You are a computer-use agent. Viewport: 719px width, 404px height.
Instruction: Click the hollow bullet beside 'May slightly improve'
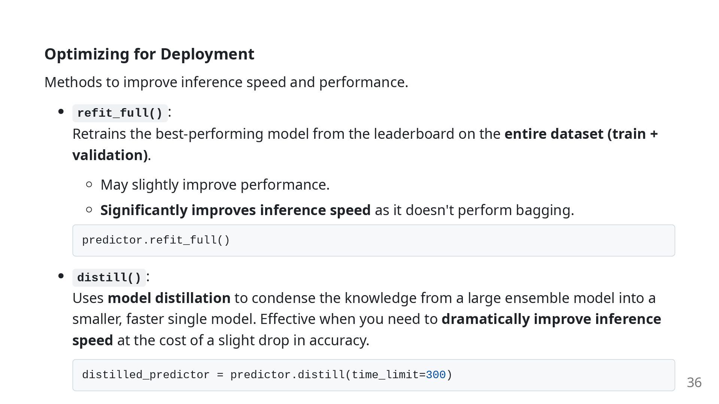click(x=89, y=184)
